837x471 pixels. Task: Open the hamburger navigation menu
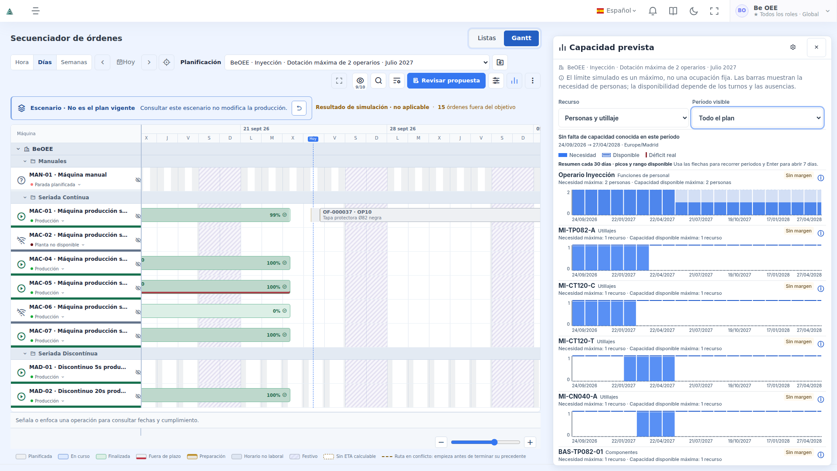coord(36,11)
